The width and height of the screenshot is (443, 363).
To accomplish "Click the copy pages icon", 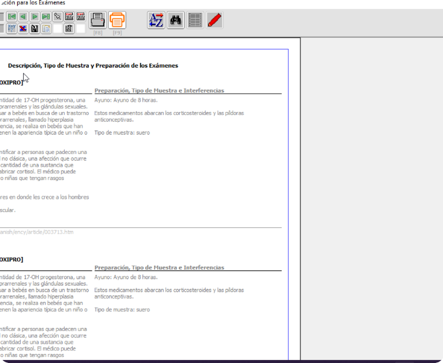I will 46,29.
